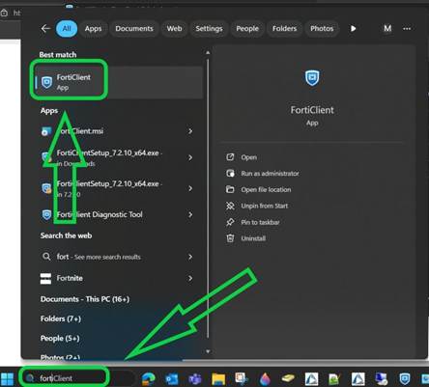
Task: Select Pin to taskbar
Action: pos(260,222)
